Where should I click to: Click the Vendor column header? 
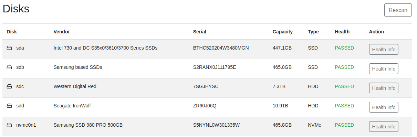[62, 32]
